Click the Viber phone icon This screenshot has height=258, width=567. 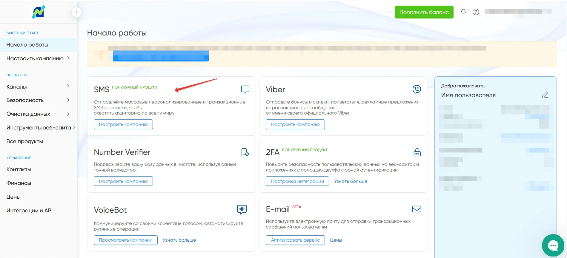coord(417,89)
